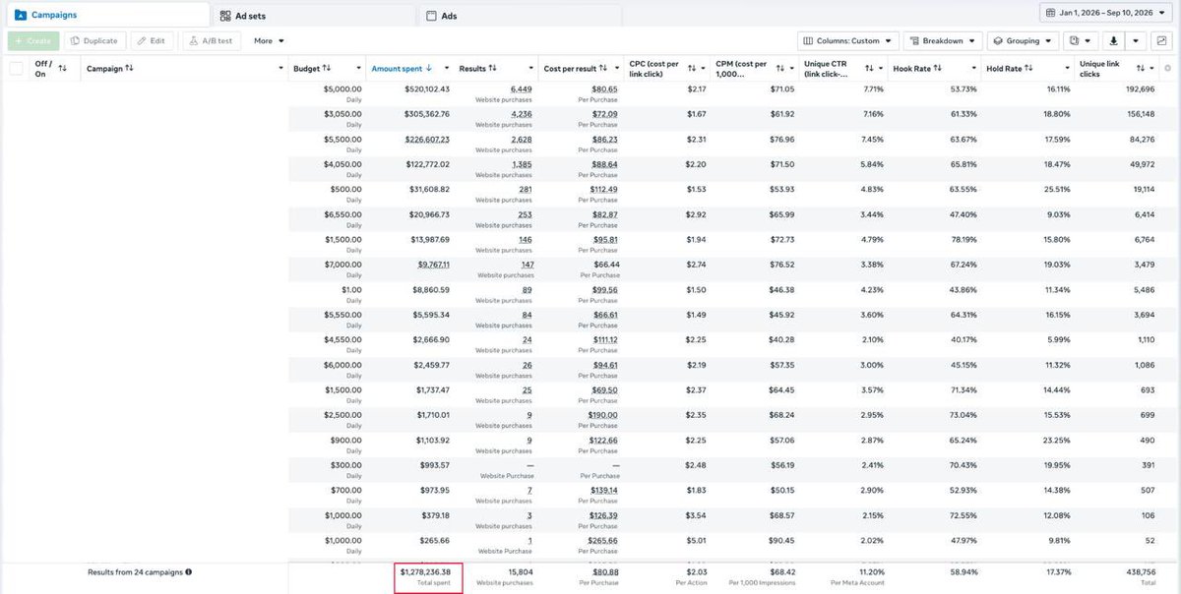Open the Unique link clicks column options arrow
Screen dimensions: 1181x594
point(1152,69)
